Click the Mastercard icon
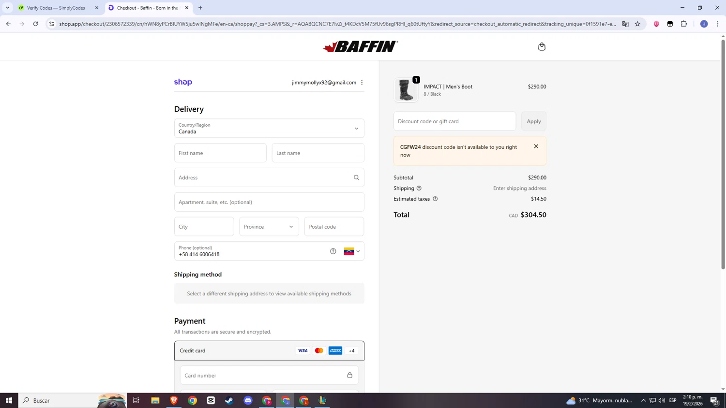The width and height of the screenshot is (726, 408). click(319, 350)
